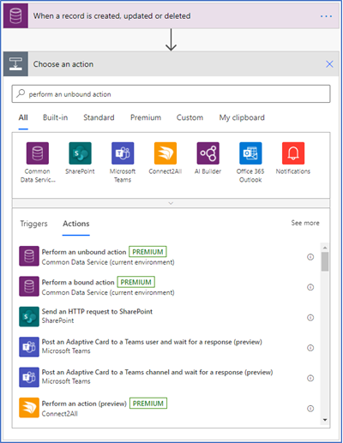343x443 pixels.
Task: Choose the SharePoint connector icon
Action: [x=80, y=153]
